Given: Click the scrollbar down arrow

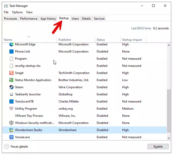Looking at the screenshot, I should tap(169, 138).
